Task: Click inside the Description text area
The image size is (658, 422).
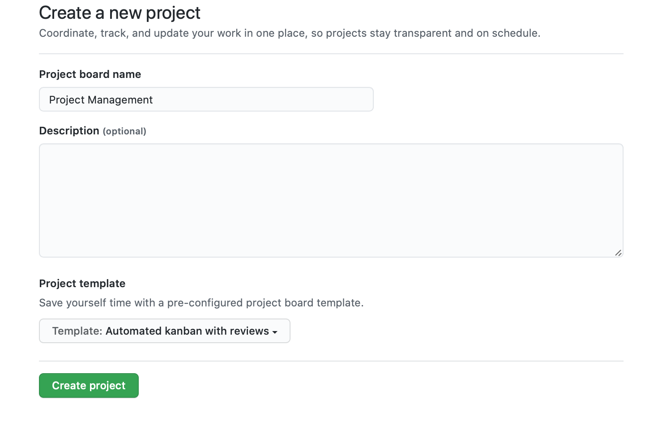Action: [331, 200]
